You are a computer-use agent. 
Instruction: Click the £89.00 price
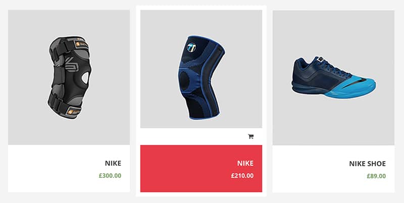point(376,176)
